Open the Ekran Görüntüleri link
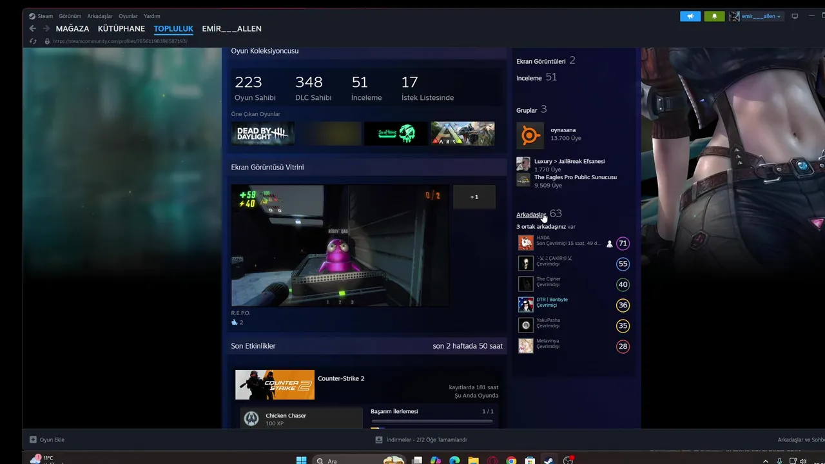This screenshot has height=464, width=825. pyautogui.click(x=541, y=61)
